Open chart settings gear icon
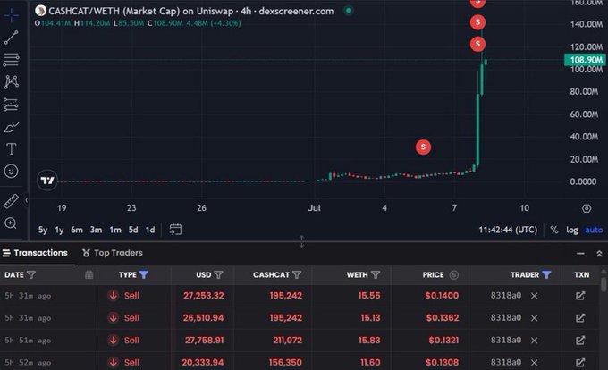The image size is (608, 370). pos(587,208)
